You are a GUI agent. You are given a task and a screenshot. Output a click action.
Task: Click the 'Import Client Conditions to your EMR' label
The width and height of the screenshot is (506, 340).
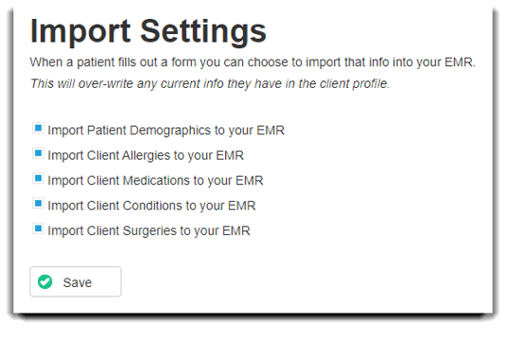tap(151, 206)
